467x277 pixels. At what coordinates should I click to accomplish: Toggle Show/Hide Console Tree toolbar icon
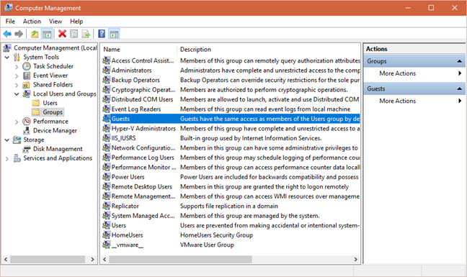pyautogui.click(x=47, y=34)
